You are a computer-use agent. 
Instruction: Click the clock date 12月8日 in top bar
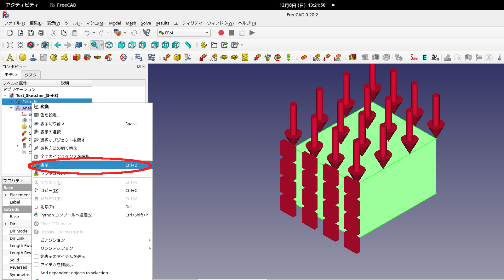302,5
